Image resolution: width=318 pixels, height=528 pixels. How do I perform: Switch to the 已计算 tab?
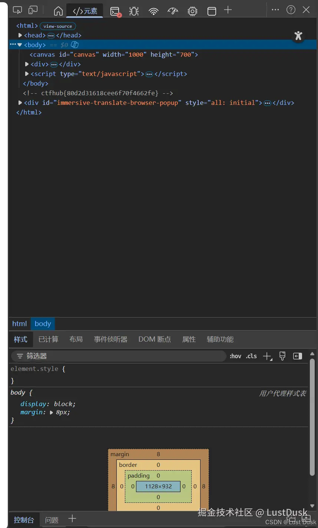coord(48,339)
